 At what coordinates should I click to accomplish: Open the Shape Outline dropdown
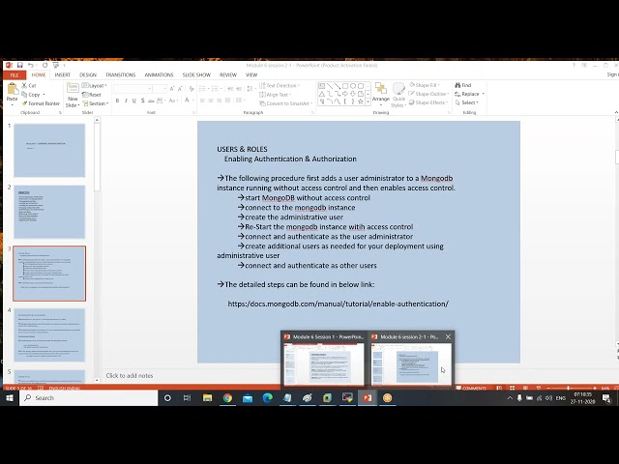point(428,94)
